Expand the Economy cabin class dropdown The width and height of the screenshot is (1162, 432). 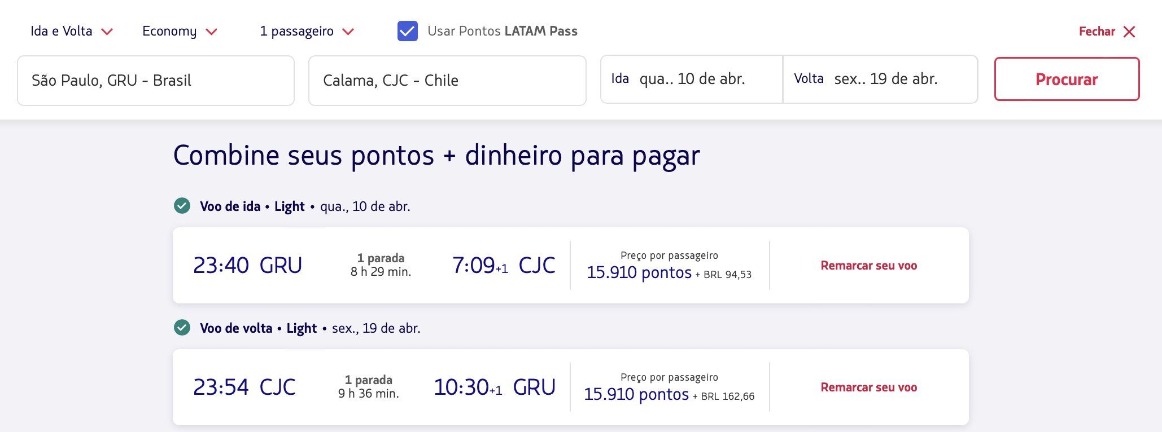click(180, 31)
